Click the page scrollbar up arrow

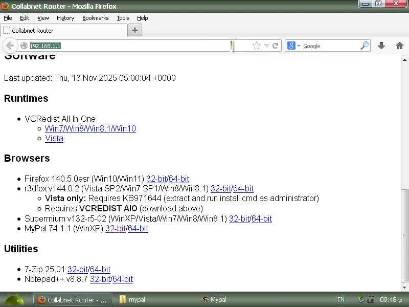pos(404,60)
